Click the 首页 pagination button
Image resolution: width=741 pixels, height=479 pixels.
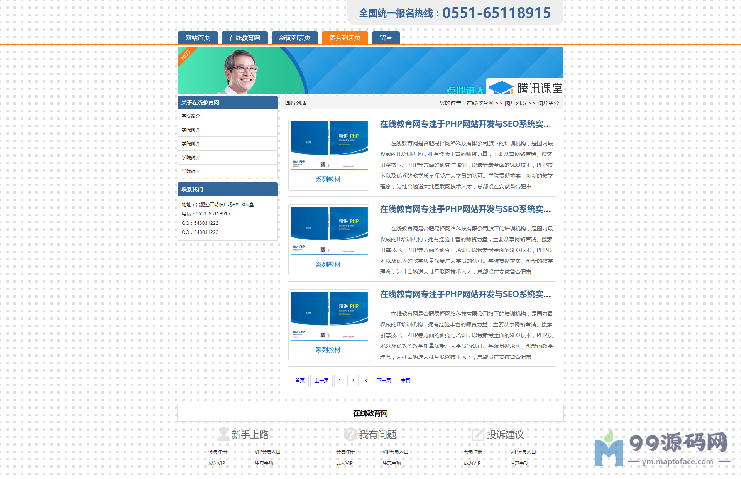pyautogui.click(x=299, y=380)
